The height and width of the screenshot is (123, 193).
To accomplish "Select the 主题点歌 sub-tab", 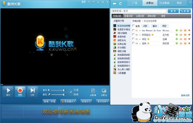I will 140,16.
